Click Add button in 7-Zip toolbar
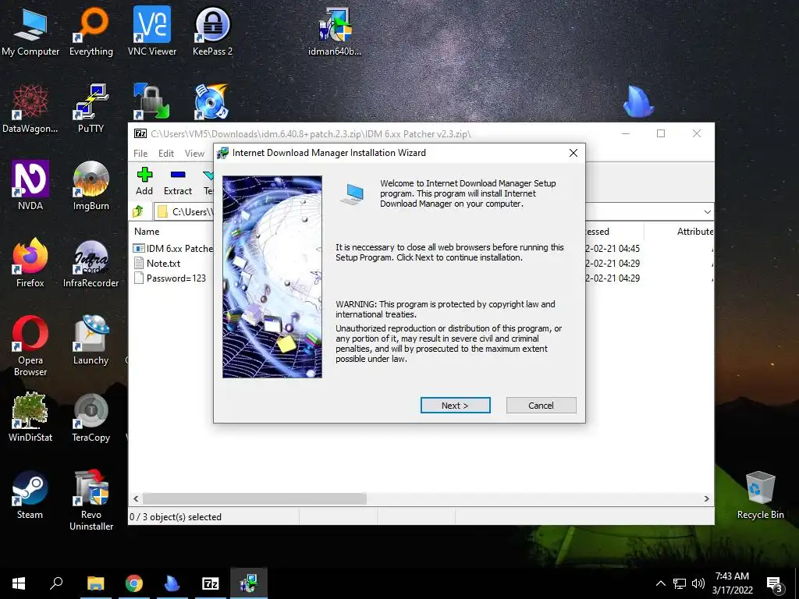This screenshot has width=799, height=599. [144, 181]
